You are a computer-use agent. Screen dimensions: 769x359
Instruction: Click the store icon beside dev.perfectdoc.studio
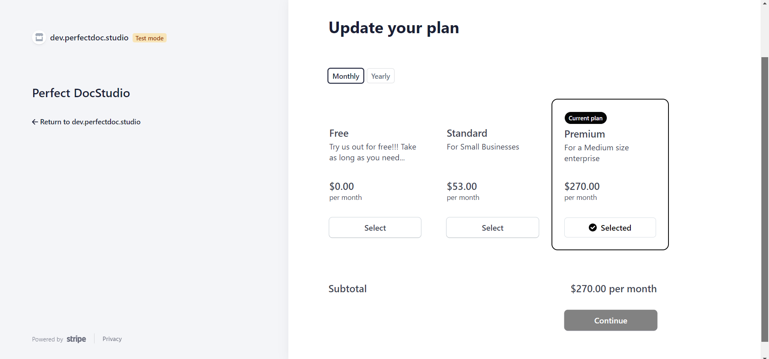39,38
